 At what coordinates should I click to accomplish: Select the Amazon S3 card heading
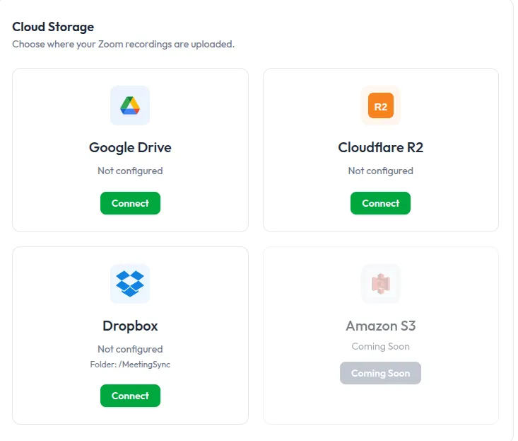[381, 326]
